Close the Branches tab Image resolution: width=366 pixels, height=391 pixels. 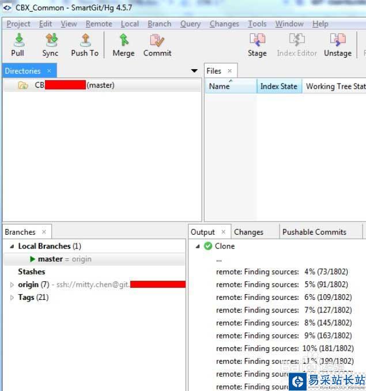pyautogui.click(x=44, y=232)
